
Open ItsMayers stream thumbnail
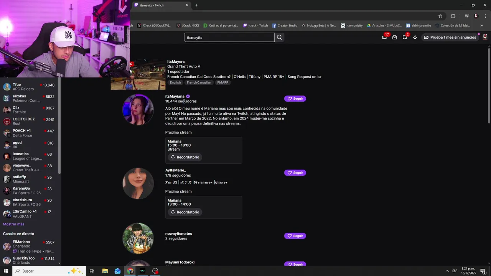(x=138, y=74)
